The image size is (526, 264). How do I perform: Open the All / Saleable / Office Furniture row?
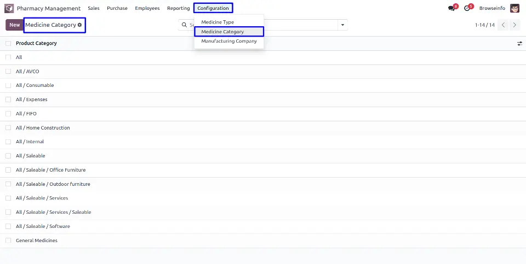click(263, 170)
